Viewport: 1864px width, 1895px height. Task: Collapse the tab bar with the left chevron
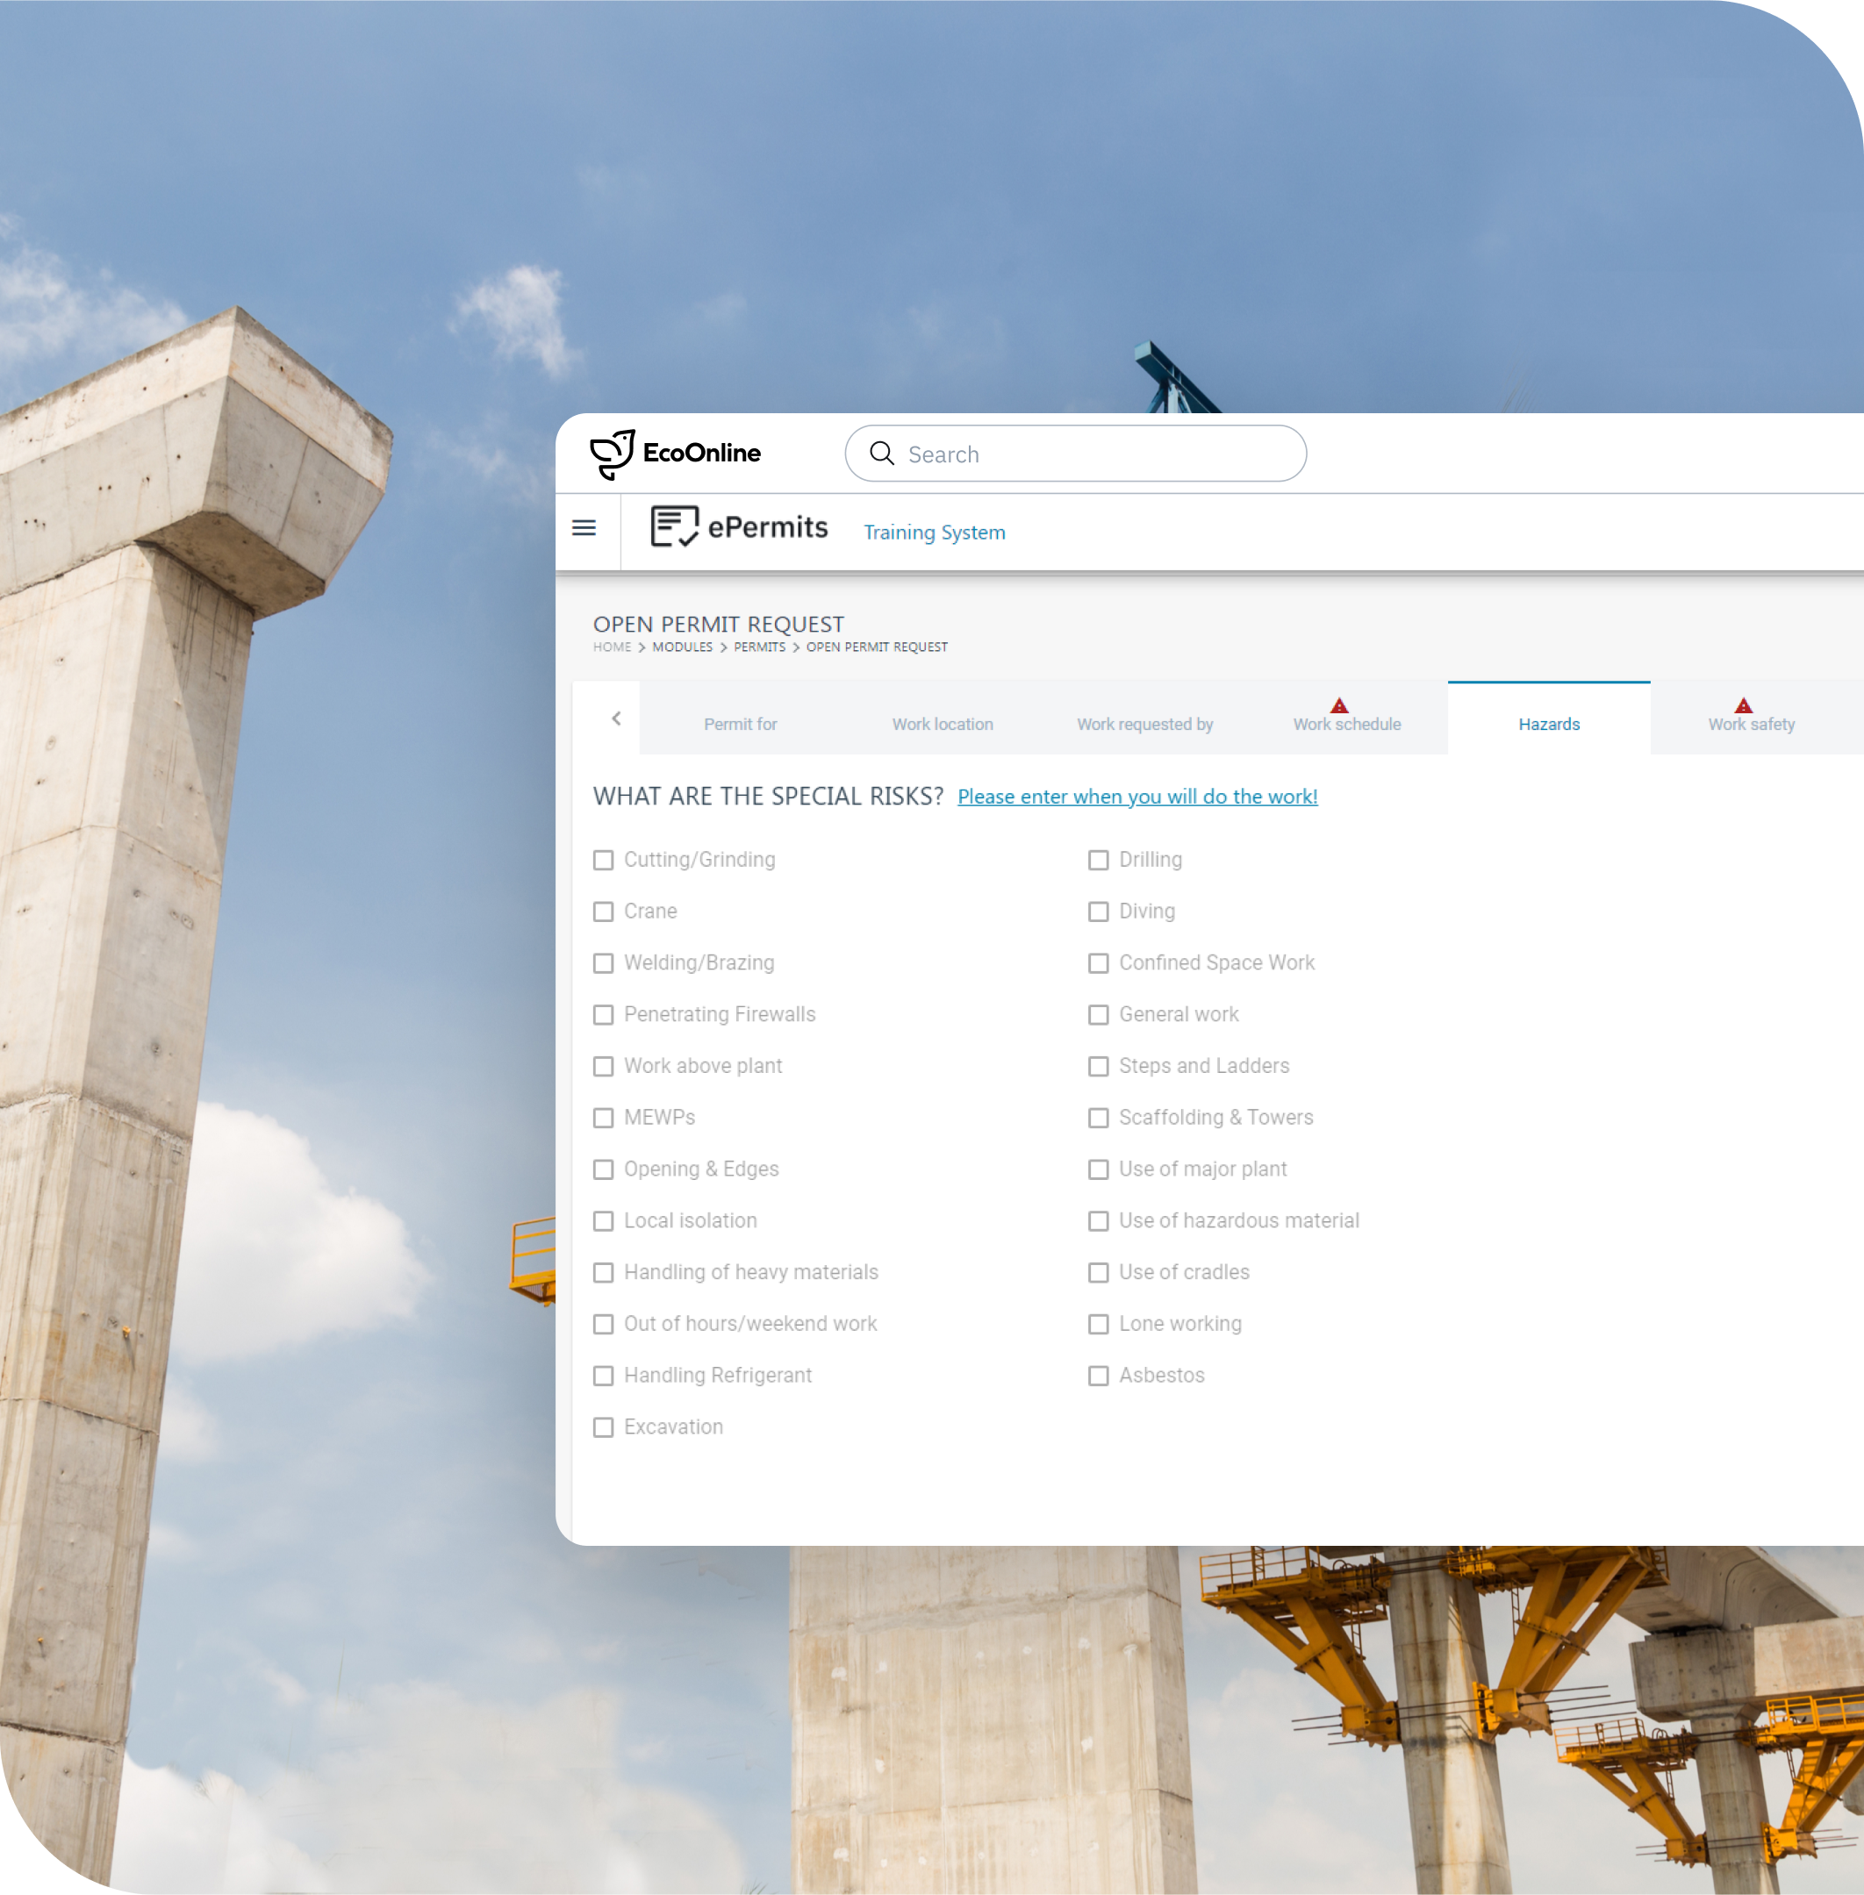(x=616, y=718)
